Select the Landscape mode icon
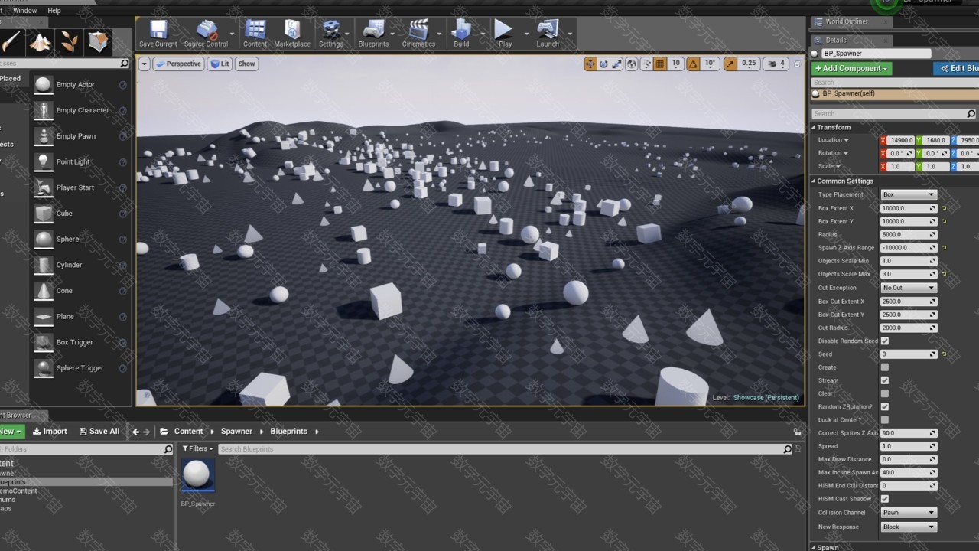This screenshot has height=551, width=979. point(41,42)
